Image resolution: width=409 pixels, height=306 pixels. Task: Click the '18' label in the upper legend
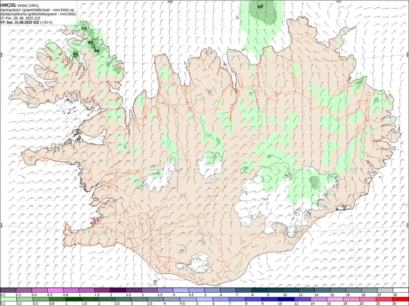348,295
